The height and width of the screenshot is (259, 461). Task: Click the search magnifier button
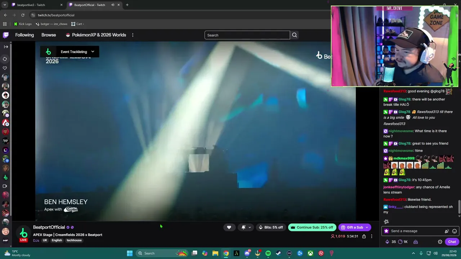pyautogui.click(x=294, y=35)
